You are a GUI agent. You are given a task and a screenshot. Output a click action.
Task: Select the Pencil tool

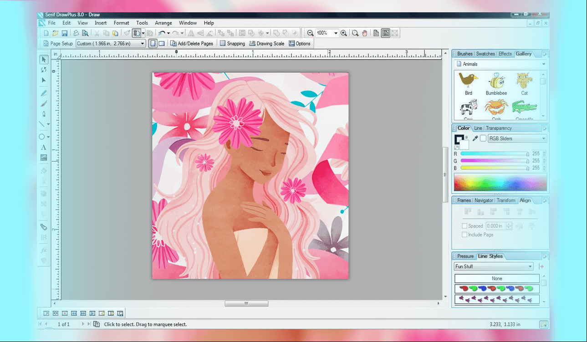(44, 93)
